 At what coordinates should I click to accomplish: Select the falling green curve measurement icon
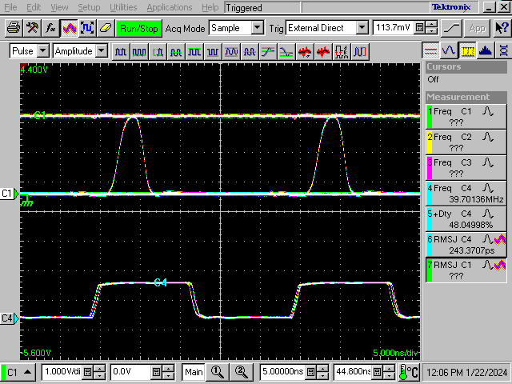point(286,52)
